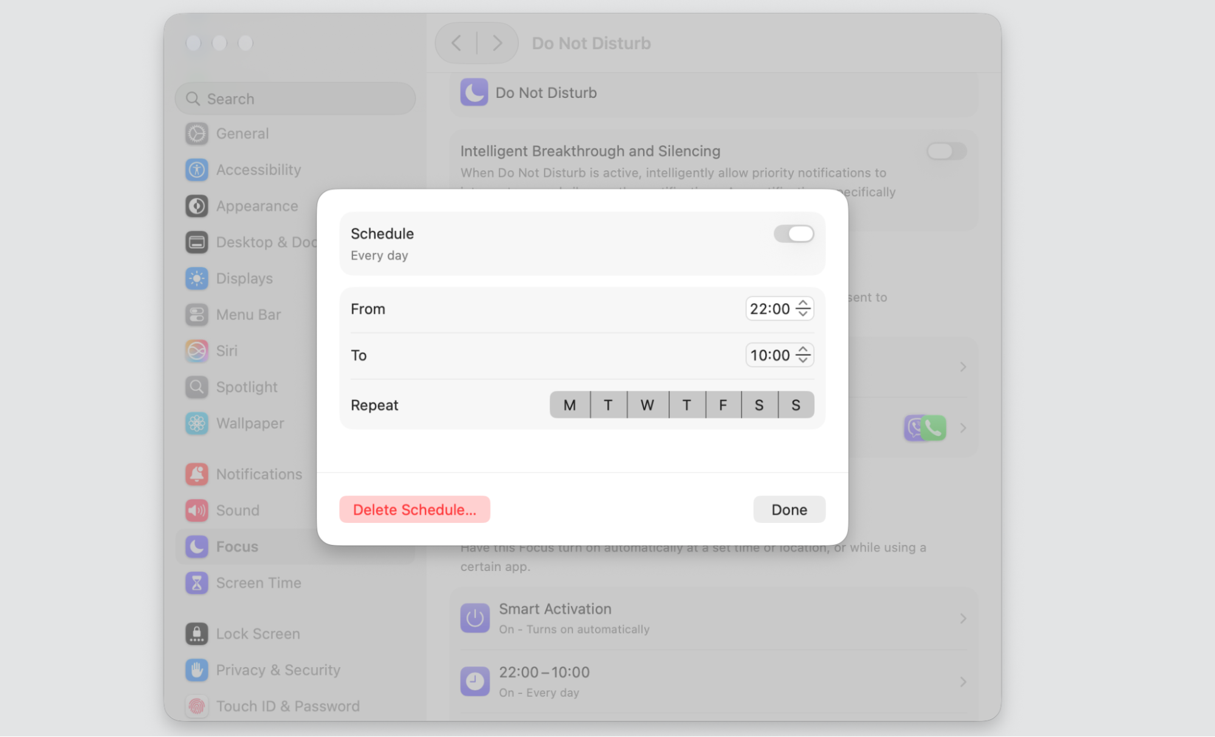Expand the row chevron above phone icons
This screenshot has height=737, width=1215.
tap(963, 367)
